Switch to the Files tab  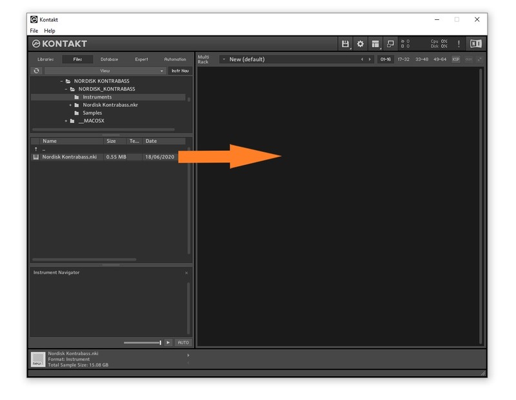tap(77, 59)
